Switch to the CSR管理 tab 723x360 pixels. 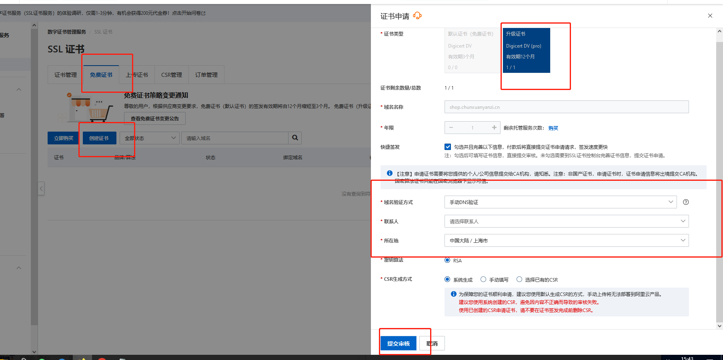(171, 75)
